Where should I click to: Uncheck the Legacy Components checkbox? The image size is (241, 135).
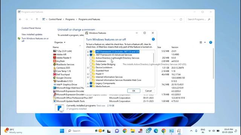(91, 83)
